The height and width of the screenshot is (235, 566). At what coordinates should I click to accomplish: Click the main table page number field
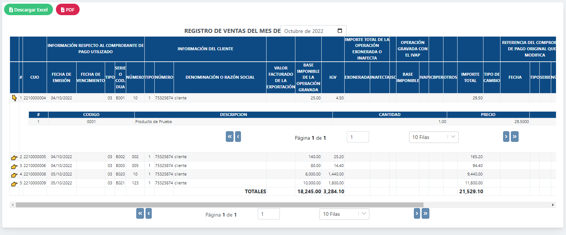tap(268, 214)
